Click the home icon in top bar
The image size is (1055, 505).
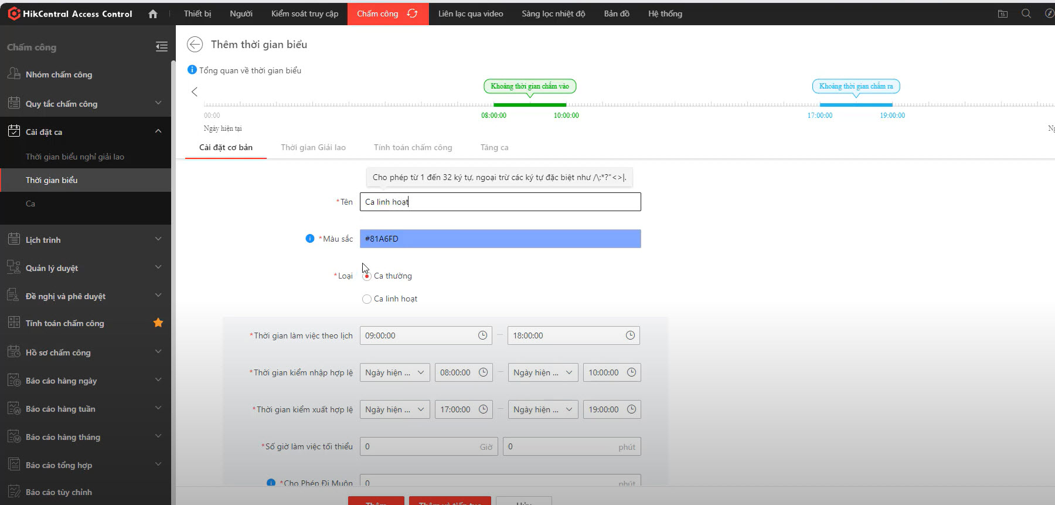coord(153,13)
